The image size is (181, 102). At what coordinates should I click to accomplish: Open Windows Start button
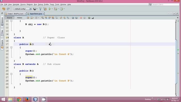(x=3, y=99)
